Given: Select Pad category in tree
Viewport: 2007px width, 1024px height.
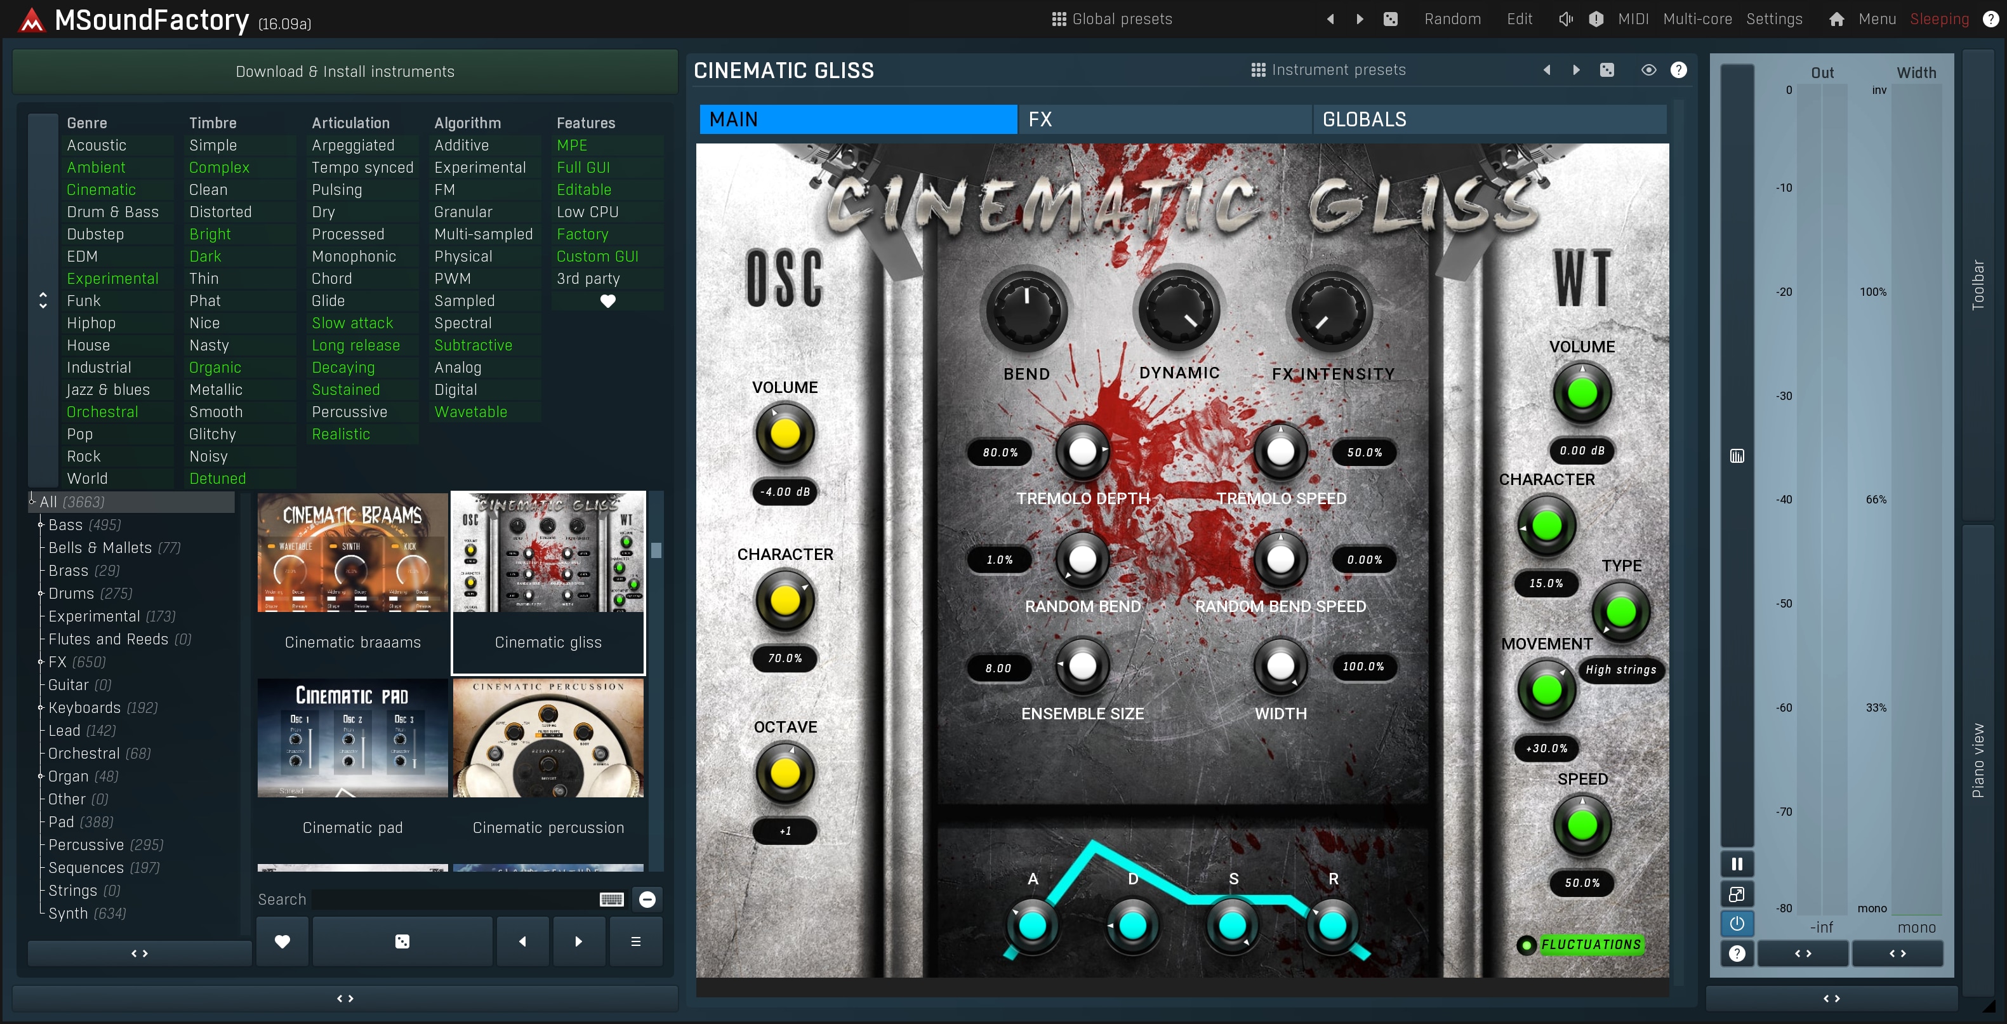Looking at the screenshot, I should (81, 822).
